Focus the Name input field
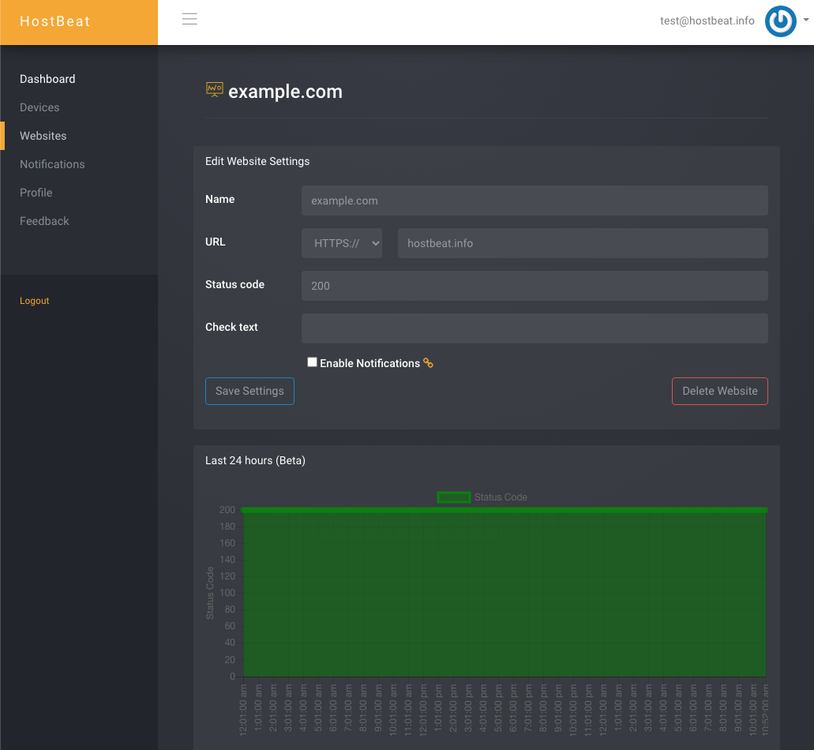This screenshot has height=750, width=814. pyautogui.click(x=535, y=201)
